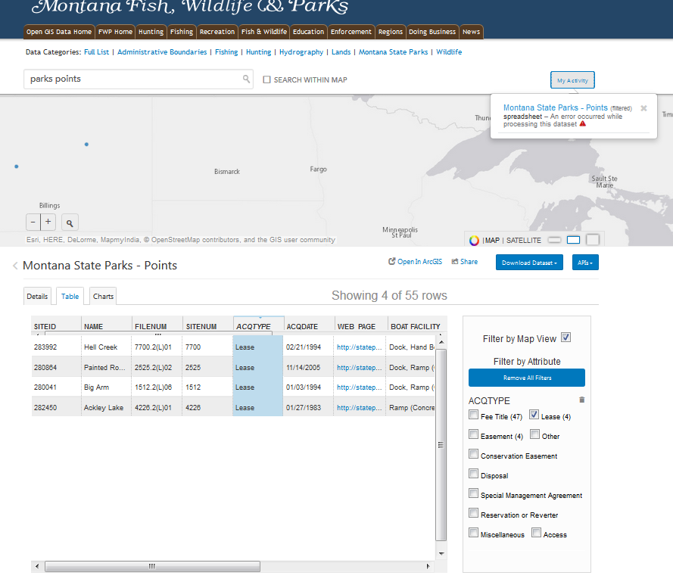Click the search magnifier icon in search box
The image size is (673, 585).
click(x=246, y=79)
